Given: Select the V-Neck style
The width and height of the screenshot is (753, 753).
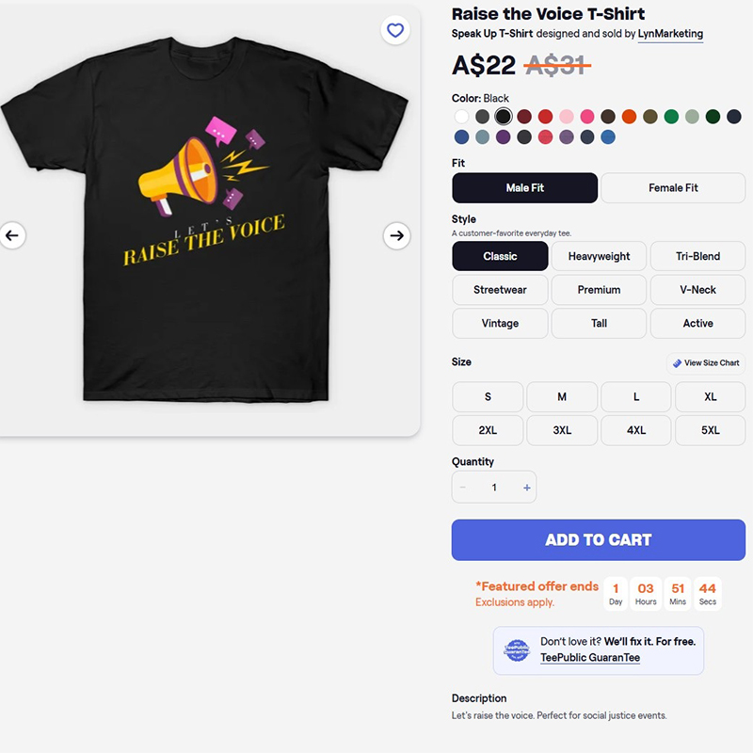Looking at the screenshot, I should point(697,290).
